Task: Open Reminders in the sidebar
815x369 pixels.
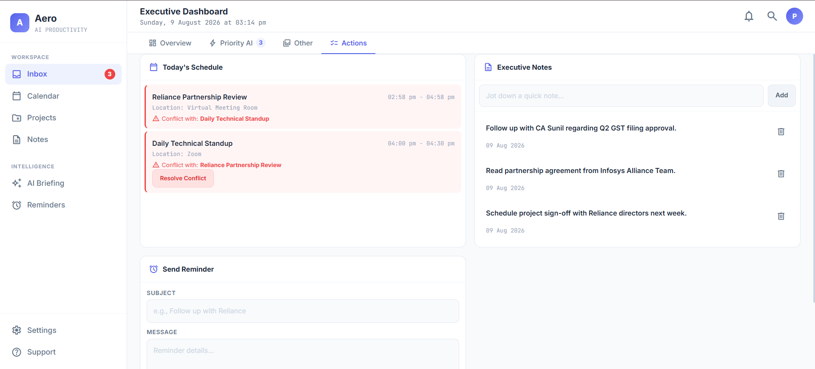Action: coord(63,205)
